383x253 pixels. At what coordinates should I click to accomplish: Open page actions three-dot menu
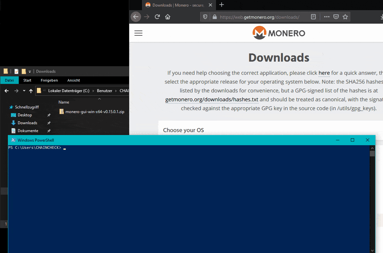[326, 17]
